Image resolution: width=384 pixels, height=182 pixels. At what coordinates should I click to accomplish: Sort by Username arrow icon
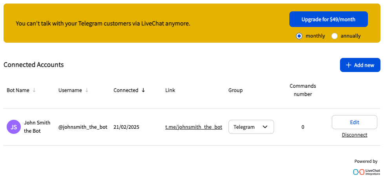[x=87, y=90]
